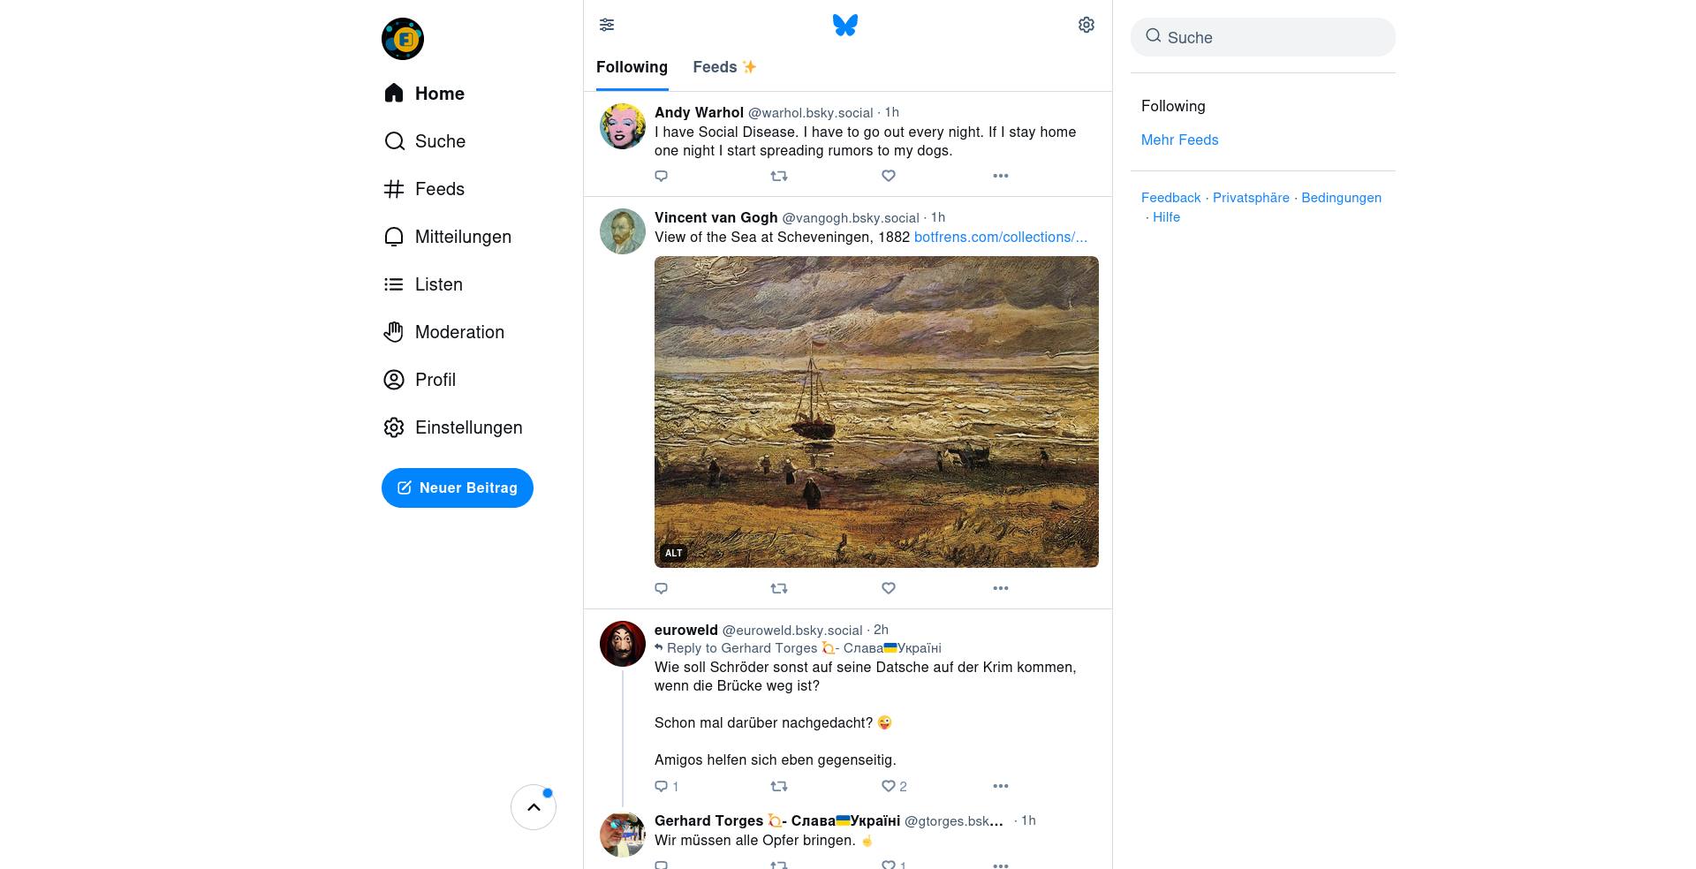
Task: Open the botfrens.com collections link
Action: point(1000,238)
